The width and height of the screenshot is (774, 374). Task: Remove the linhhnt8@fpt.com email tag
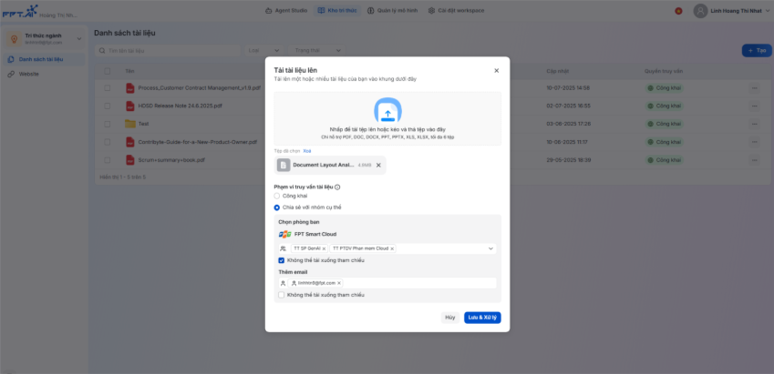(x=339, y=283)
